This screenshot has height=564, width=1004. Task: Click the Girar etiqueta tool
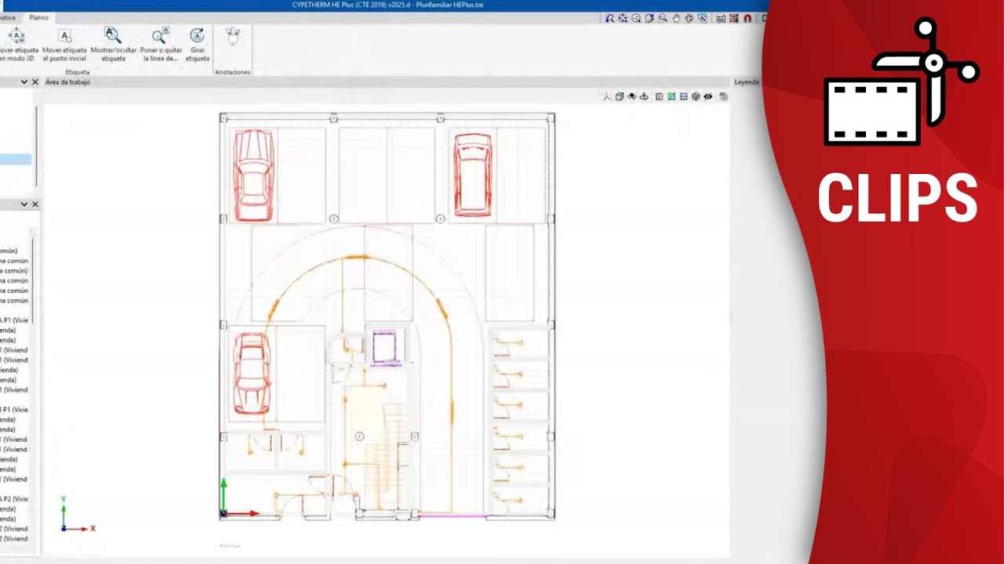click(x=198, y=45)
